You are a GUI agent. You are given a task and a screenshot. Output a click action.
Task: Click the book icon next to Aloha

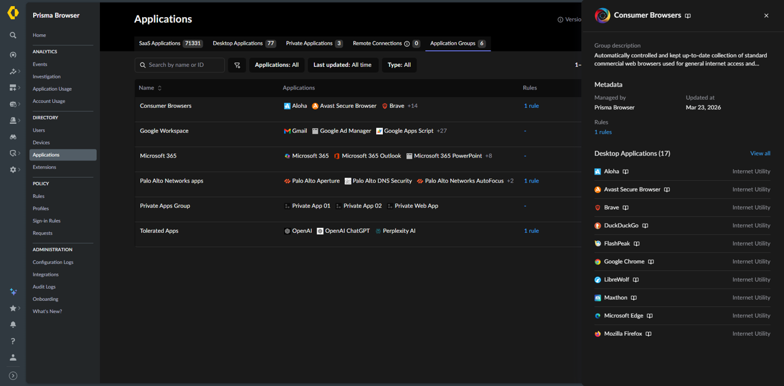click(x=625, y=172)
